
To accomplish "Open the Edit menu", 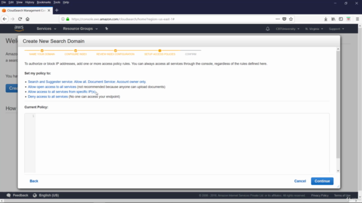I will [11, 2].
